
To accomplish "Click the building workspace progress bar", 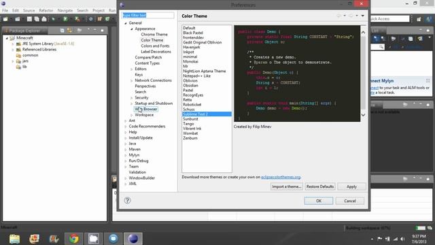I will [x=420, y=228].
